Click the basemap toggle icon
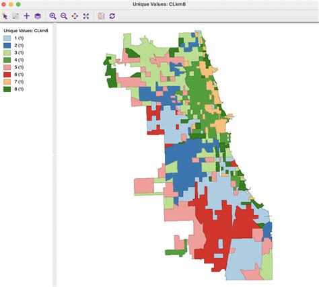Screen dimensions: 319x287 pyautogui.click(x=101, y=16)
